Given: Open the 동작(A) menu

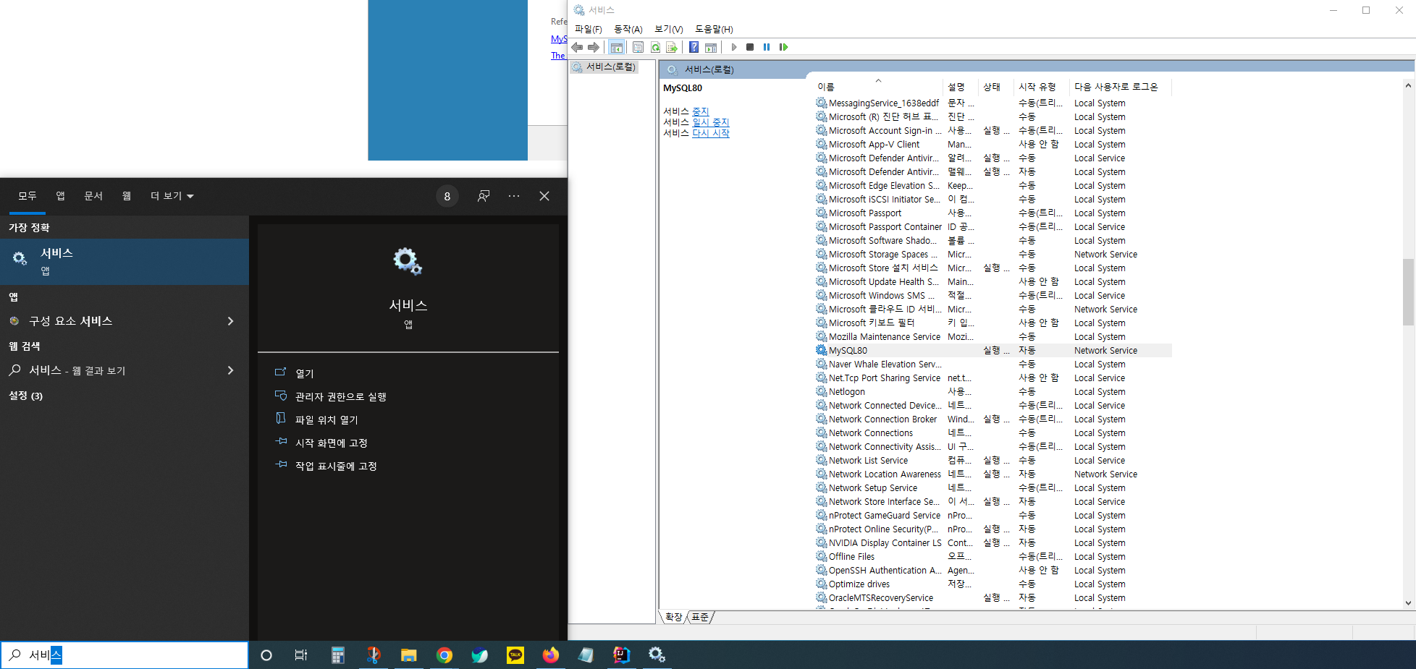Looking at the screenshot, I should 628,29.
